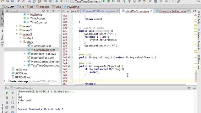Select ArrayListTest in the project tree
The width and height of the screenshot is (201, 113).
43,46
